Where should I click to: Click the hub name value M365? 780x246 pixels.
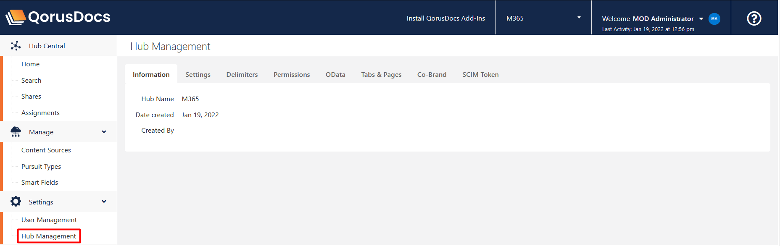click(x=190, y=99)
